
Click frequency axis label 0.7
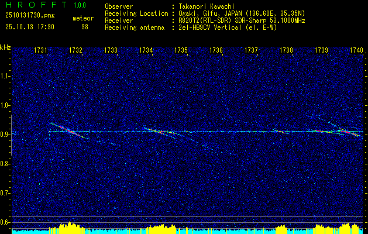click(x=5, y=193)
